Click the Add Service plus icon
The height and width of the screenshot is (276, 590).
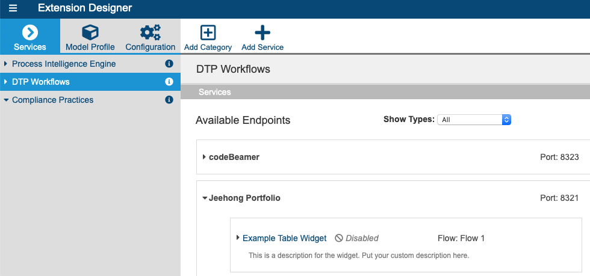(x=262, y=32)
